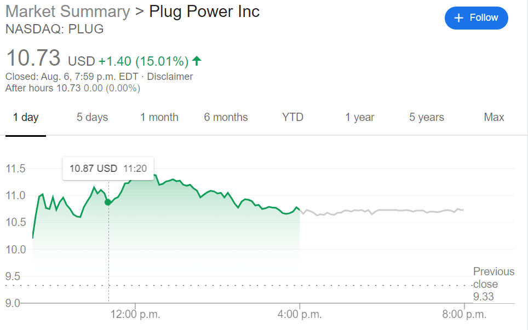Click the green up arrow icon
The image size is (528, 330).
pyautogui.click(x=197, y=61)
